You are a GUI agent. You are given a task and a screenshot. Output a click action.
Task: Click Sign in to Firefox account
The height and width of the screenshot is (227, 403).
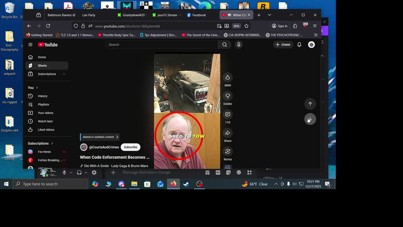[280, 26]
